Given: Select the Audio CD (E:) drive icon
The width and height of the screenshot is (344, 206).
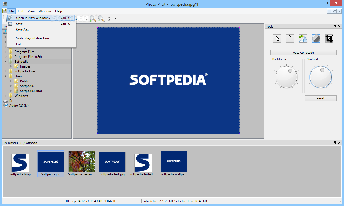Looking at the screenshot, I should pyautogui.click(x=5, y=105).
